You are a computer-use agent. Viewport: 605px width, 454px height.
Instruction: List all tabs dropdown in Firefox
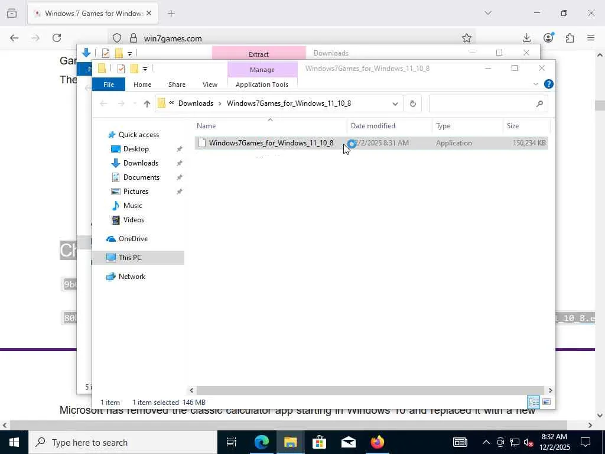[487, 13]
